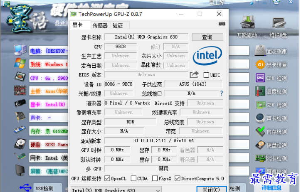This screenshot has height=192, width=301.
Task: Click the 详细信息 link
Action: click(x=271, y=188)
